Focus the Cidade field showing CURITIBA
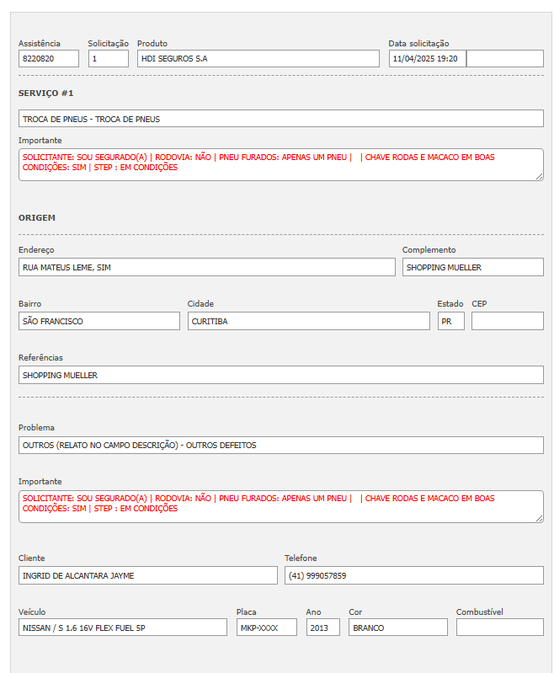This screenshot has width=554, height=673. pyautogui.click(x=308, y=321)
